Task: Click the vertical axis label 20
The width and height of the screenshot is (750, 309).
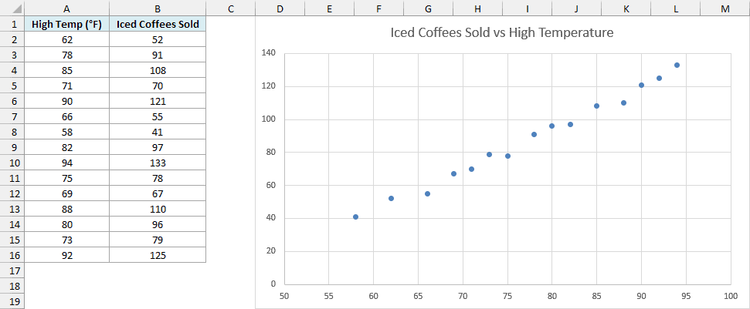Action: tap(272, 251)
